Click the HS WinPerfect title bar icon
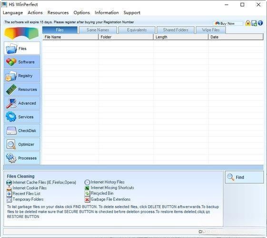 4,4
